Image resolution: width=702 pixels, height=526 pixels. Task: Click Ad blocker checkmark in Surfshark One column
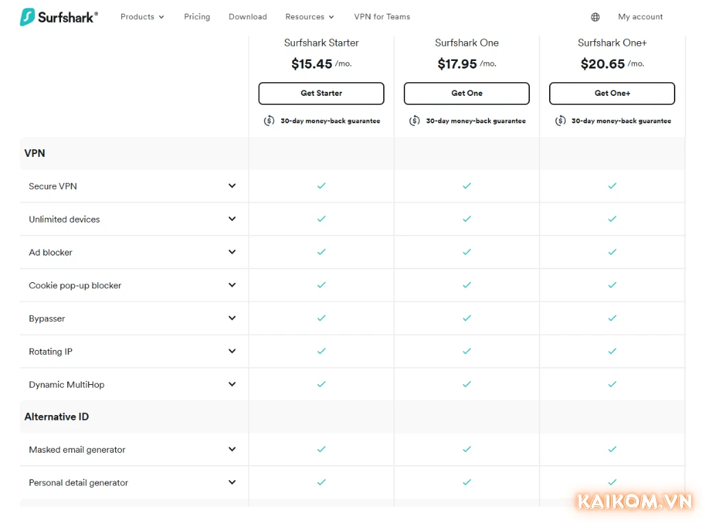click(x=466, y=252)
